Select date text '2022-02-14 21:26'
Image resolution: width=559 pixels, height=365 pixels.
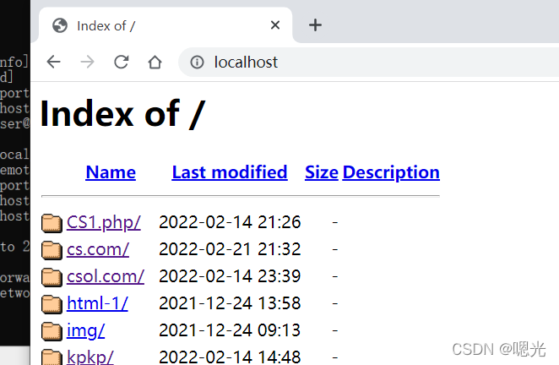coord(230,222)
